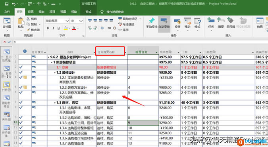This screenshot has height=147, width=268.
Task: Click the Paste (粘贴) clipboard icon
Action: pos(21,21)
